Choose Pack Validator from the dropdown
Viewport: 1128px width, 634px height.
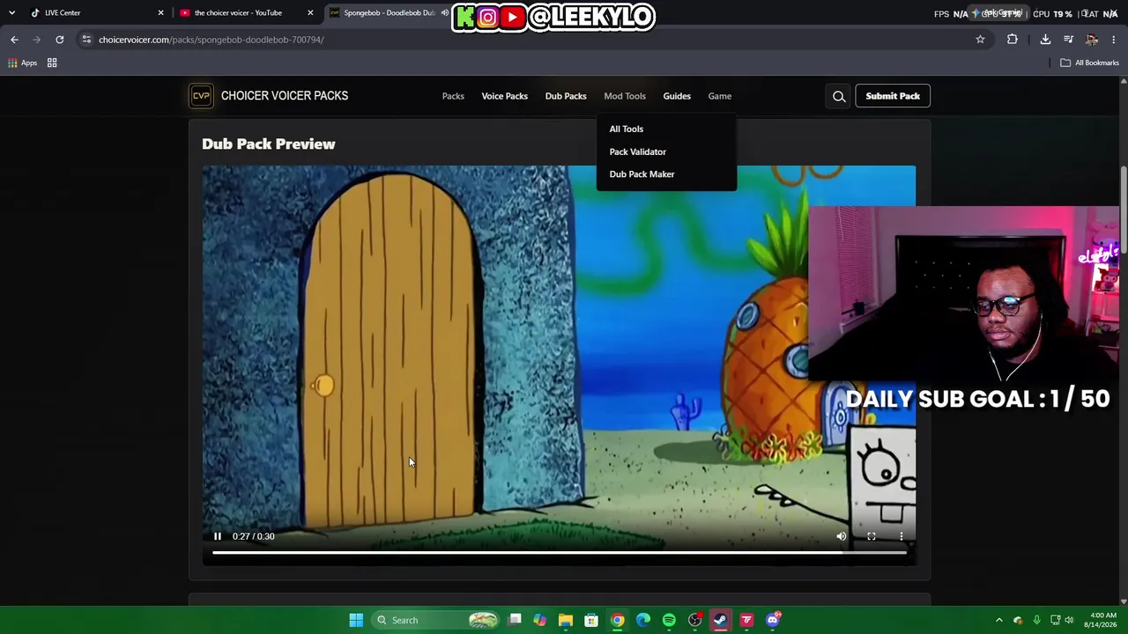[x=638, y=152]
